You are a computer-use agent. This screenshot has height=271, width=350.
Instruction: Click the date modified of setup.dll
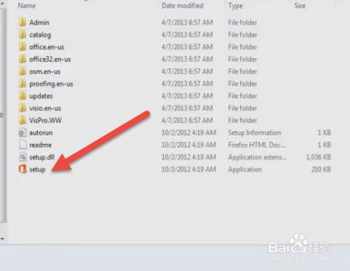pyautogui.click(x=189, y=157)
